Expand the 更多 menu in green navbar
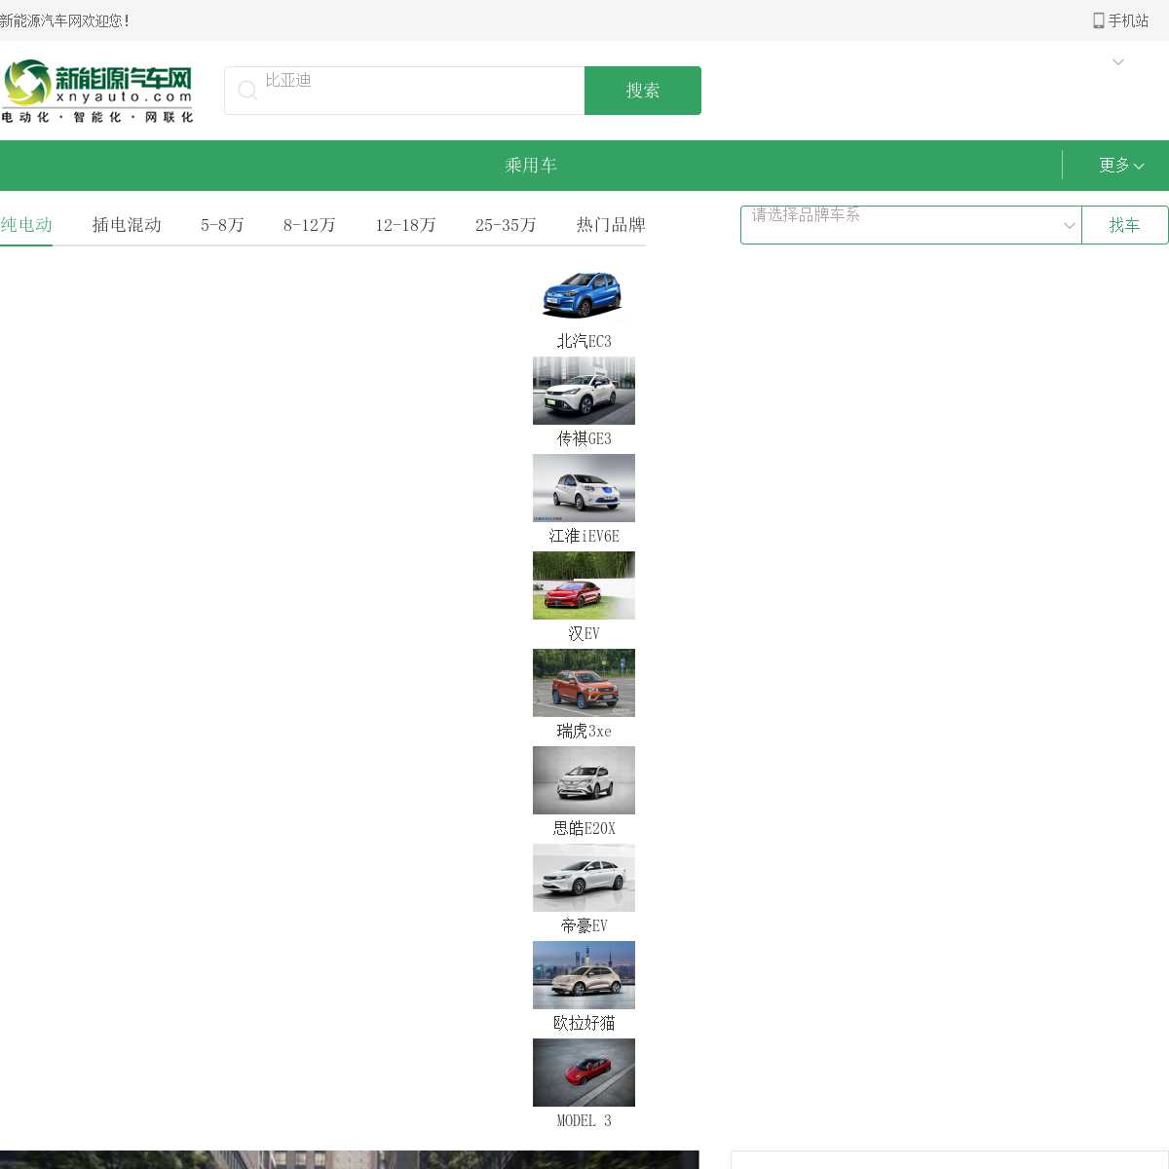The width and height of the screenshot is (1169, 1169). click(x=1120, y=166)
